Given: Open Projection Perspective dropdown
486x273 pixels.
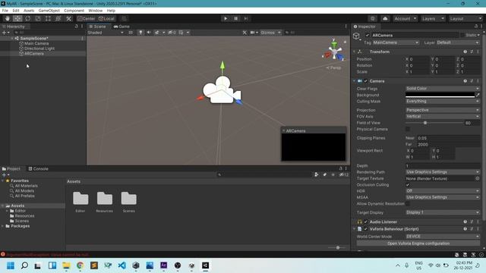Looking at the screenshot, I should click(x=443, y=110).
